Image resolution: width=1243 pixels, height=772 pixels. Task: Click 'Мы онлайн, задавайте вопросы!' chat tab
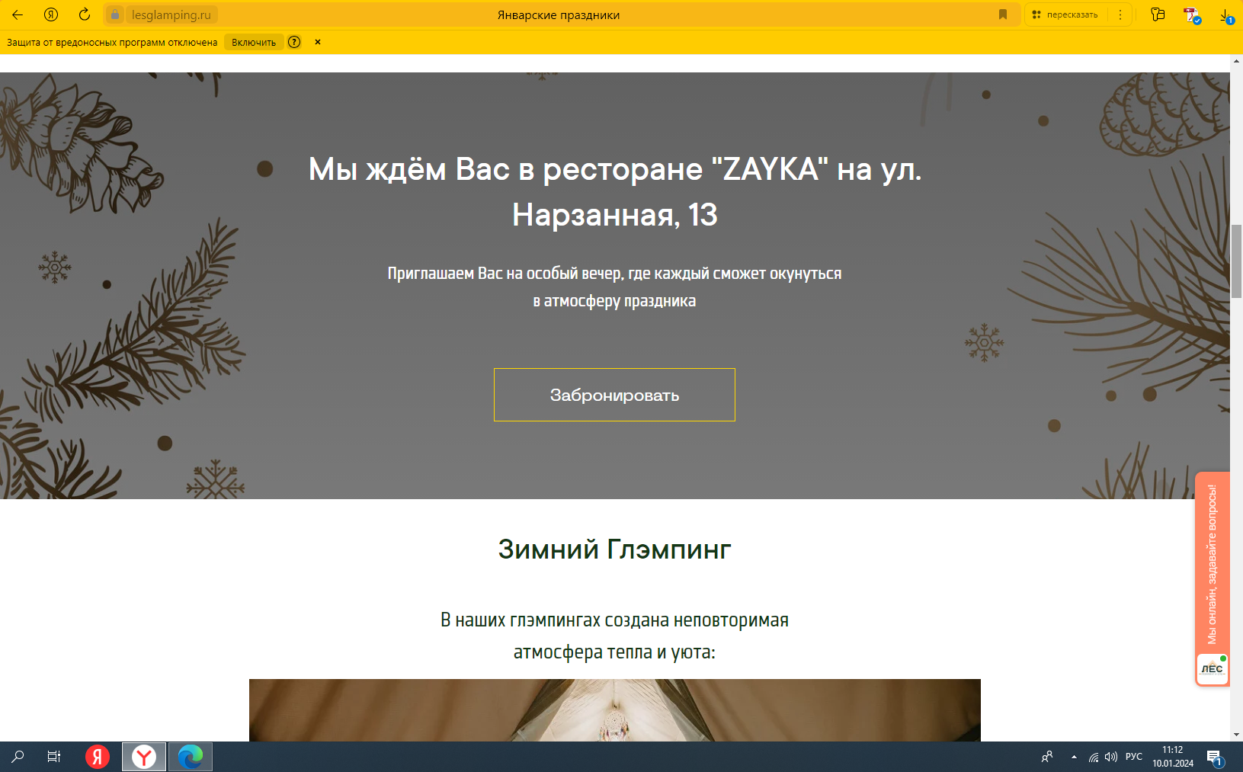(x=1212, y=564)
